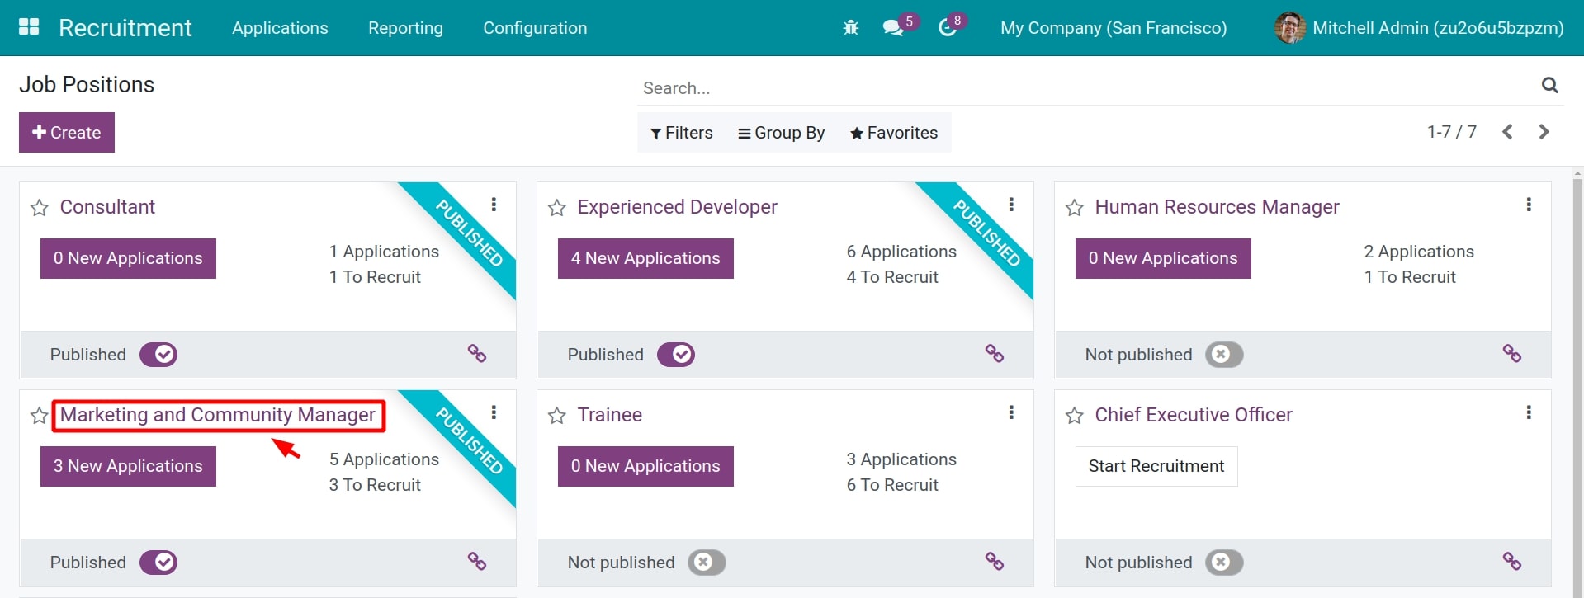Click the debug bug icon
1584x598 pixels.
tap(850, 28)
